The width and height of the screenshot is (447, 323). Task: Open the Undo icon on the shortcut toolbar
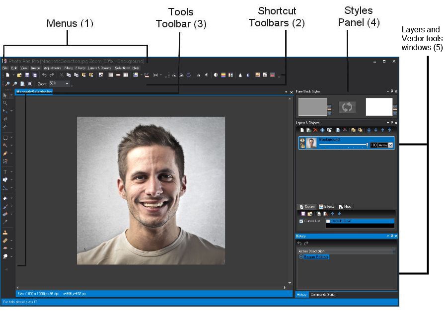pos(44,75)
